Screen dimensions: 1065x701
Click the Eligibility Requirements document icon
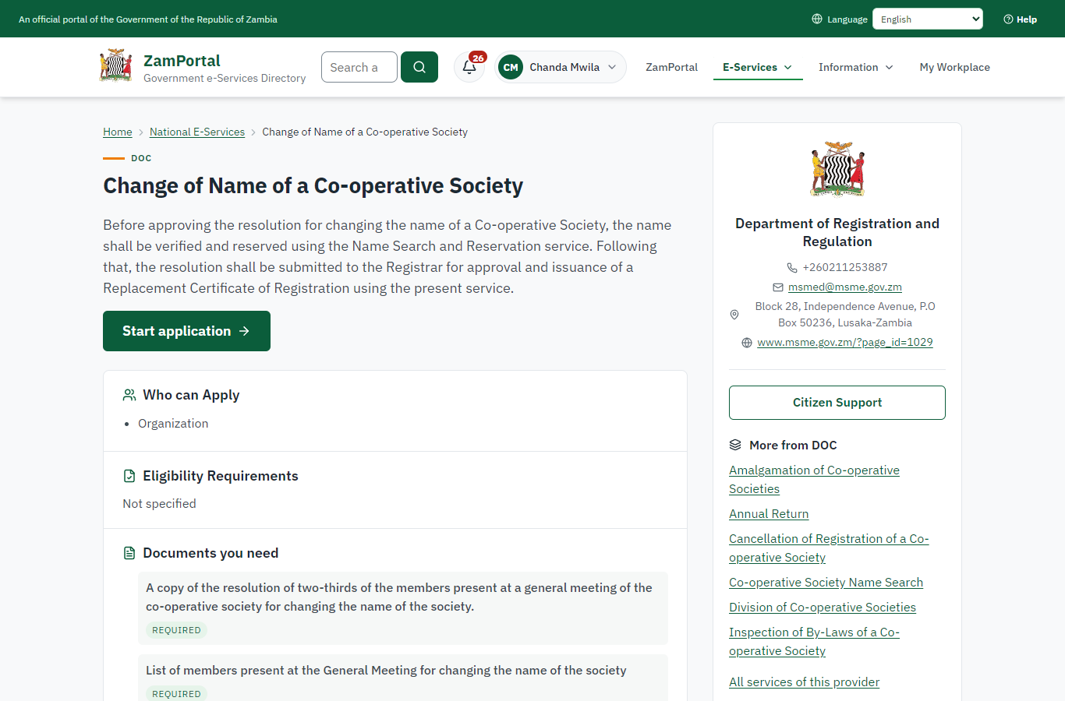(x=129, y=476)
